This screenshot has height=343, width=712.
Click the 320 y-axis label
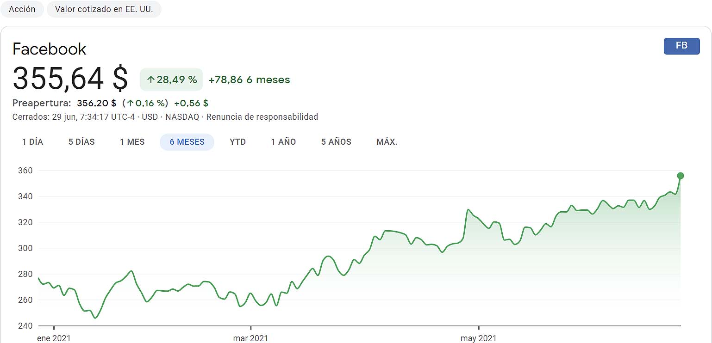pyautogui.click(x=26, y=222)
